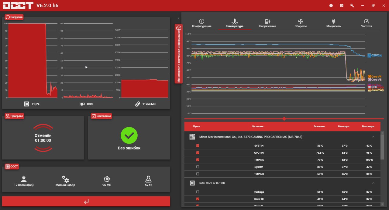The width and height of the screenshot is (389, 210).
Task: Check the Package sensor checkbox
Action: [198, 192]
